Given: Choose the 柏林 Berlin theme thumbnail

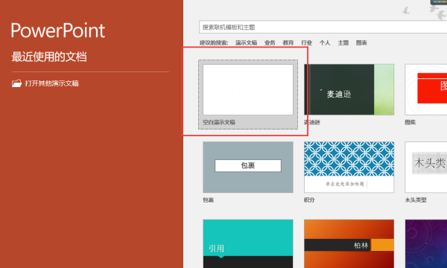Looking at the screenshot, I should [x=349, y=243].
